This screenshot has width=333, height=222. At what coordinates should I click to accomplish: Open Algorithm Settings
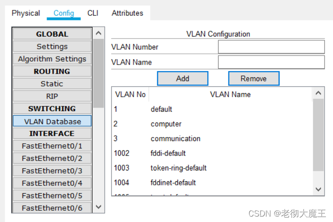(52, 59)
